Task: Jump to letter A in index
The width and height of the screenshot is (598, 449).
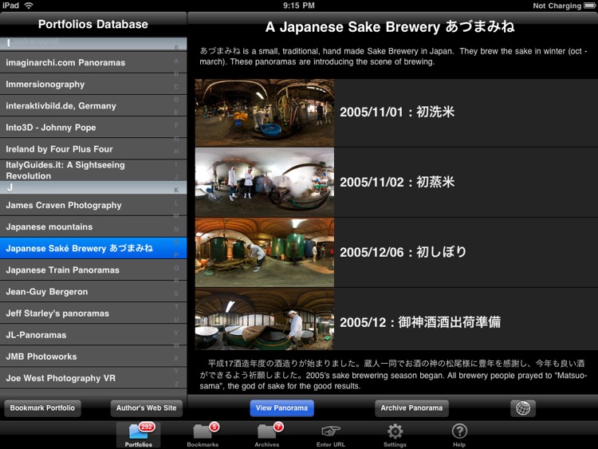Action: click(x=176, y=61)
